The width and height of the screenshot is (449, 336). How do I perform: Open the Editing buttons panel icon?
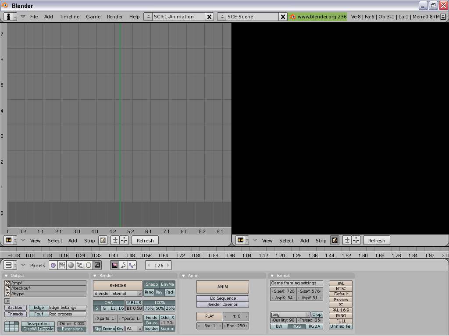(89, 265)
